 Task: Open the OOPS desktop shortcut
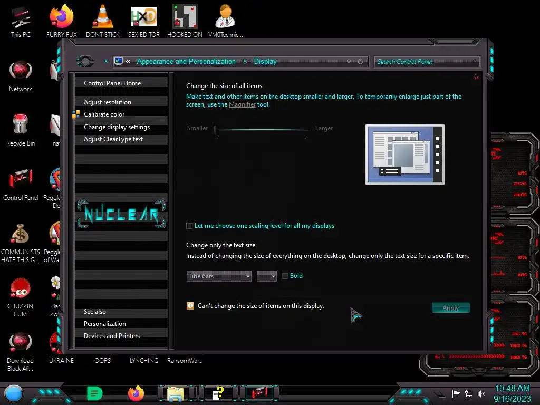point(102,360)
